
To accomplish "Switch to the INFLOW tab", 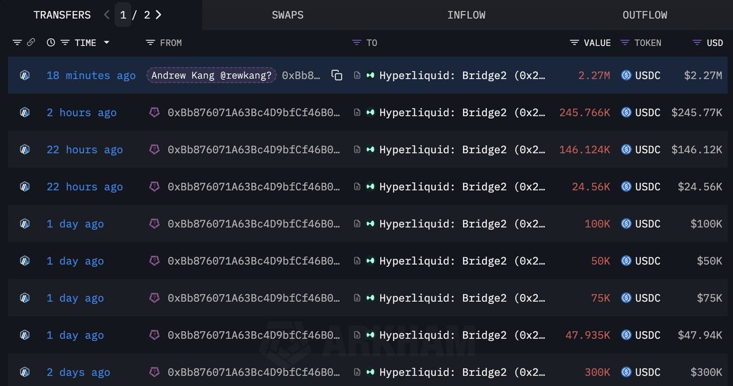I will pyautogui.click(x=466, y=15).
